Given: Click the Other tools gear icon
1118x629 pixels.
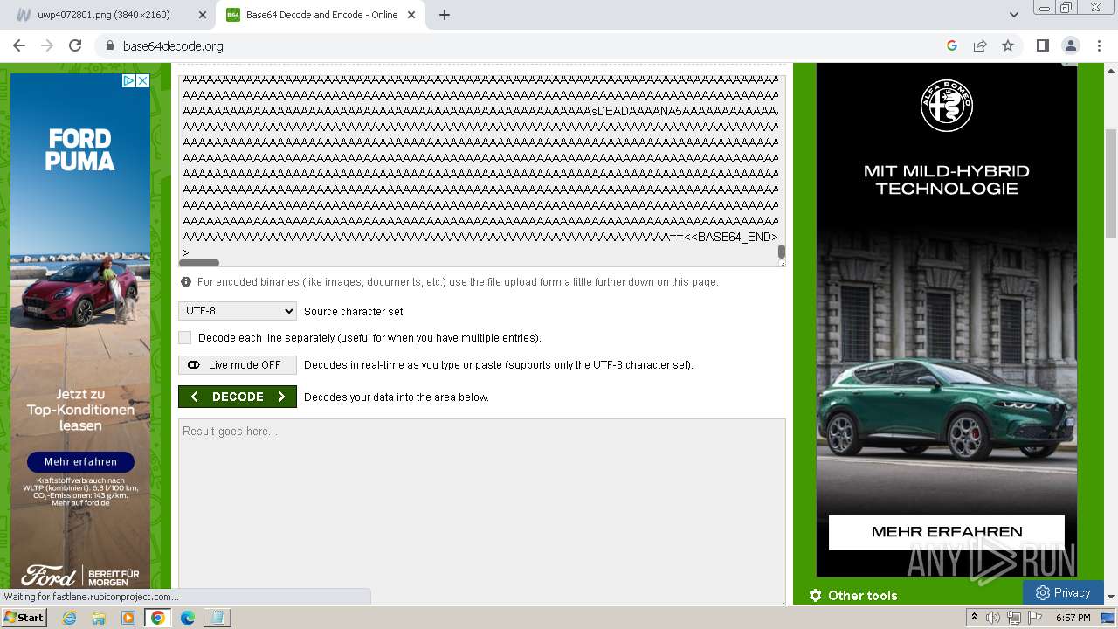Looking at the screenshot, I should tap(815, 595).
